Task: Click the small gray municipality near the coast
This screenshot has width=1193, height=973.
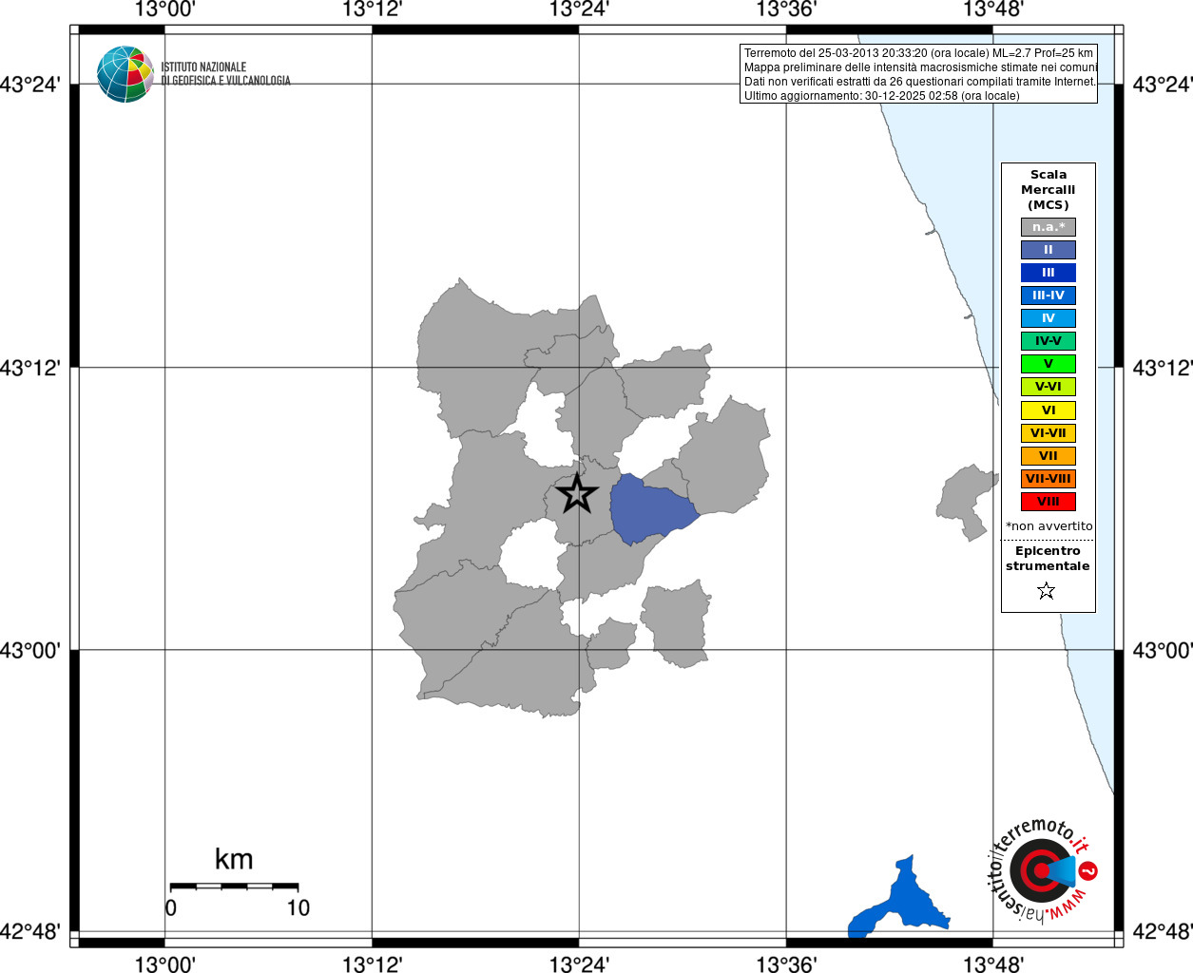Action: click(966, 502)
